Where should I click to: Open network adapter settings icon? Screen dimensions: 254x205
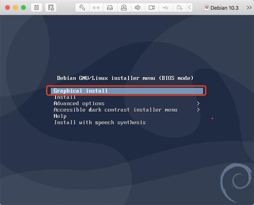(96, 8)
